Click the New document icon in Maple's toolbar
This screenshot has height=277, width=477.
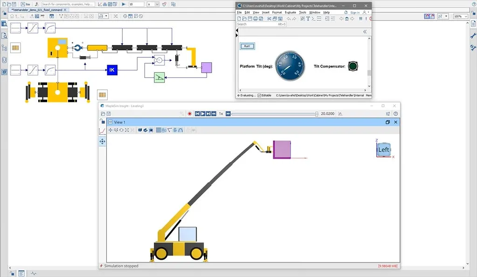tap(239, 18)
